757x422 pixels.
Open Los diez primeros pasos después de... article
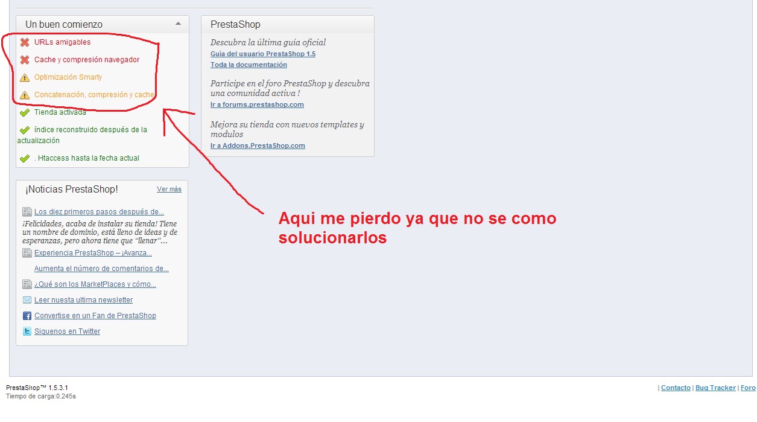click(x=99, y=212)
